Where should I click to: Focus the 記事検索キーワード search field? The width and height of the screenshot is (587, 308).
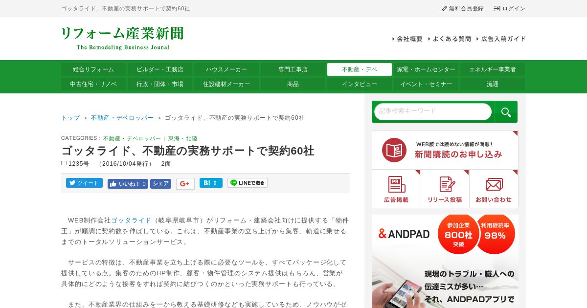(x=433, y=111)
